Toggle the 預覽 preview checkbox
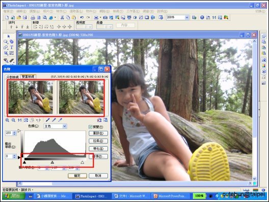This screenshot has width=269, height=202. click(90, 127)
